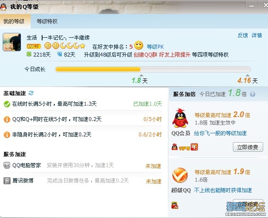The width and height of the screenshot is (268, 218).
Task: Click the red QQ会员 penguin icon
Action: point(180,118)
